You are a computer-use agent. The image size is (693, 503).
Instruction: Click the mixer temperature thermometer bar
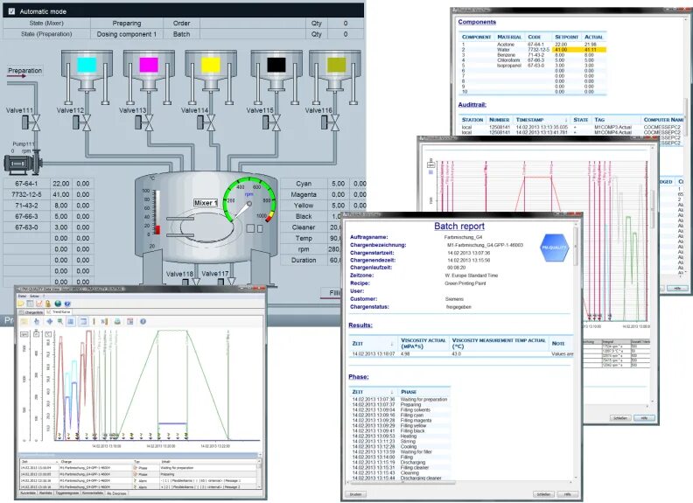pos(157,213)
